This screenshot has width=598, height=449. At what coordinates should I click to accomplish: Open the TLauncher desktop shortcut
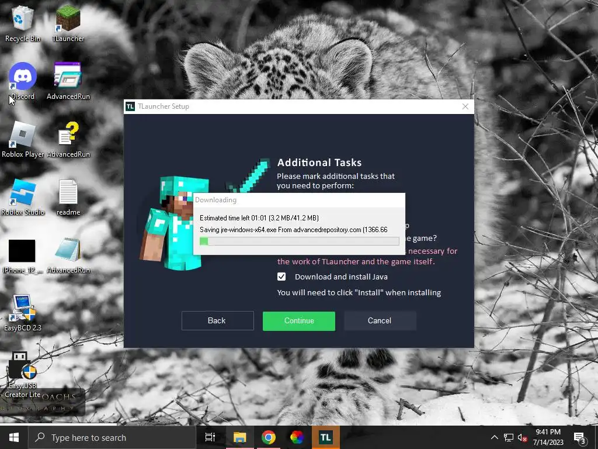68,23
